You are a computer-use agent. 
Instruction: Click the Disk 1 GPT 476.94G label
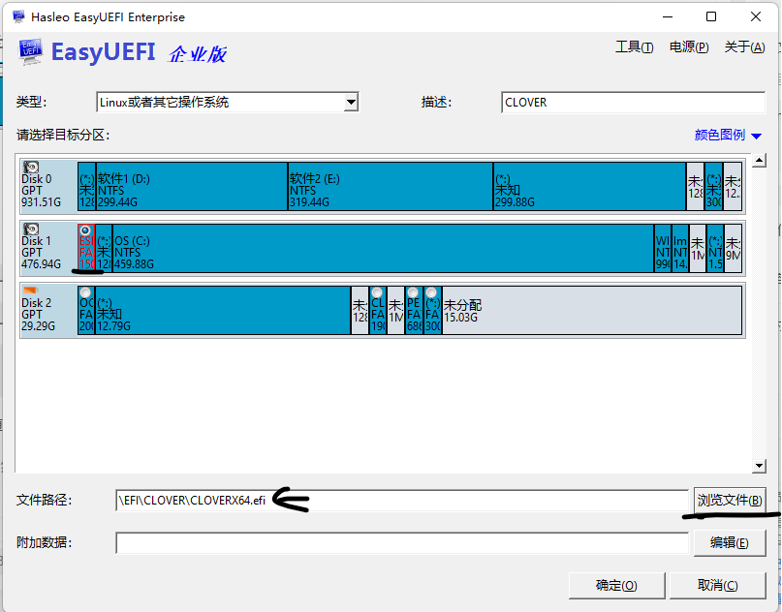[x=41, y=252]
